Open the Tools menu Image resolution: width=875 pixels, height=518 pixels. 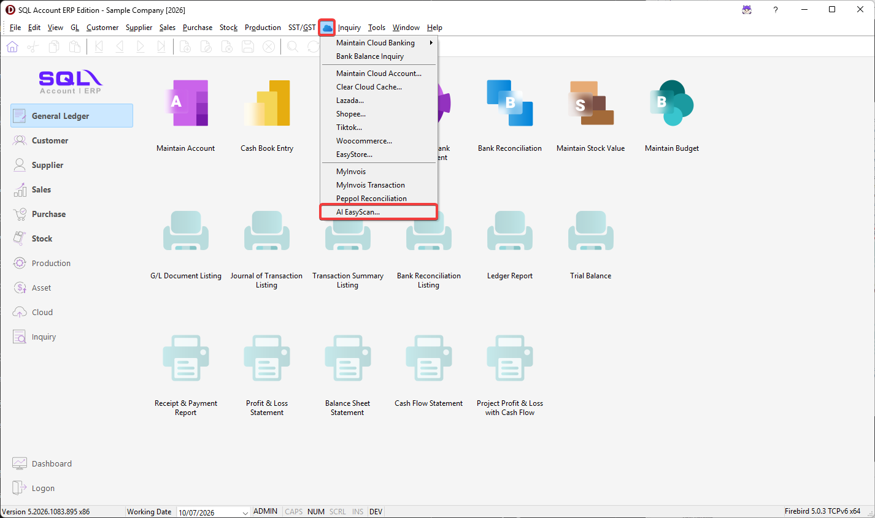click(x=377, y=28)
